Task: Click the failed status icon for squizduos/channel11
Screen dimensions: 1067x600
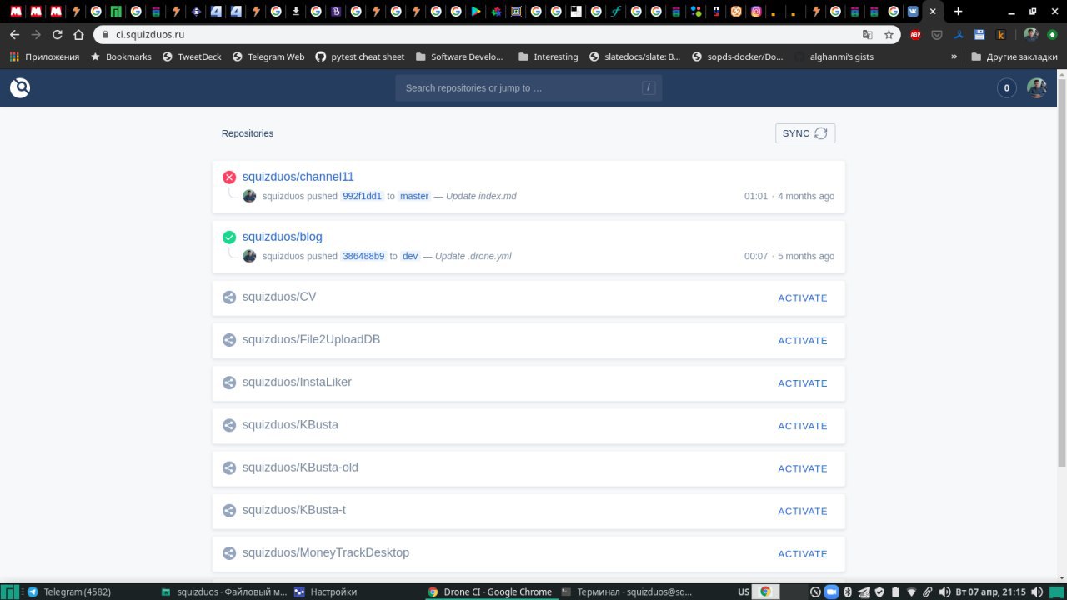Action: 229,177
